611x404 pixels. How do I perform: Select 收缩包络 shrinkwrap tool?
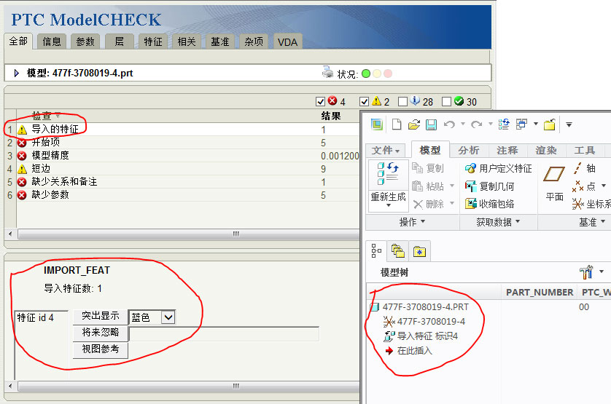point(489,204)
